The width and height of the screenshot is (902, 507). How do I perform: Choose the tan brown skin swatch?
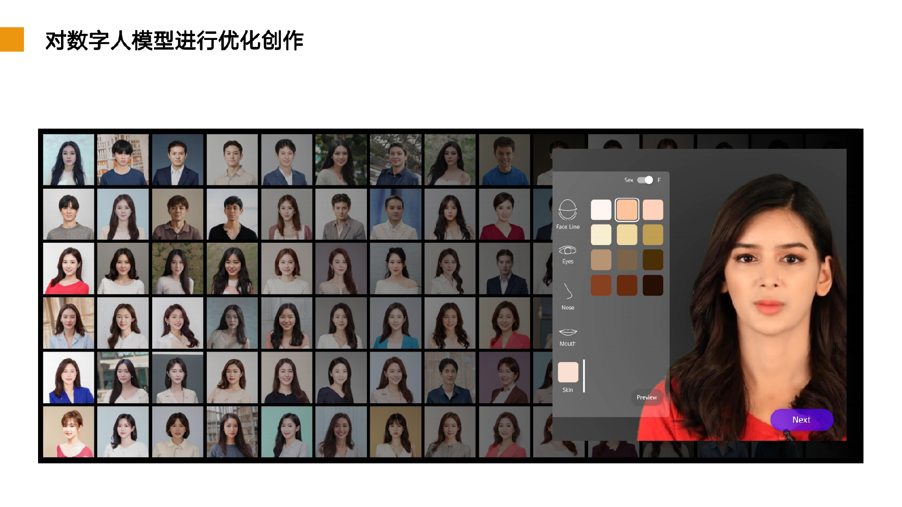[x=601, y=260]
